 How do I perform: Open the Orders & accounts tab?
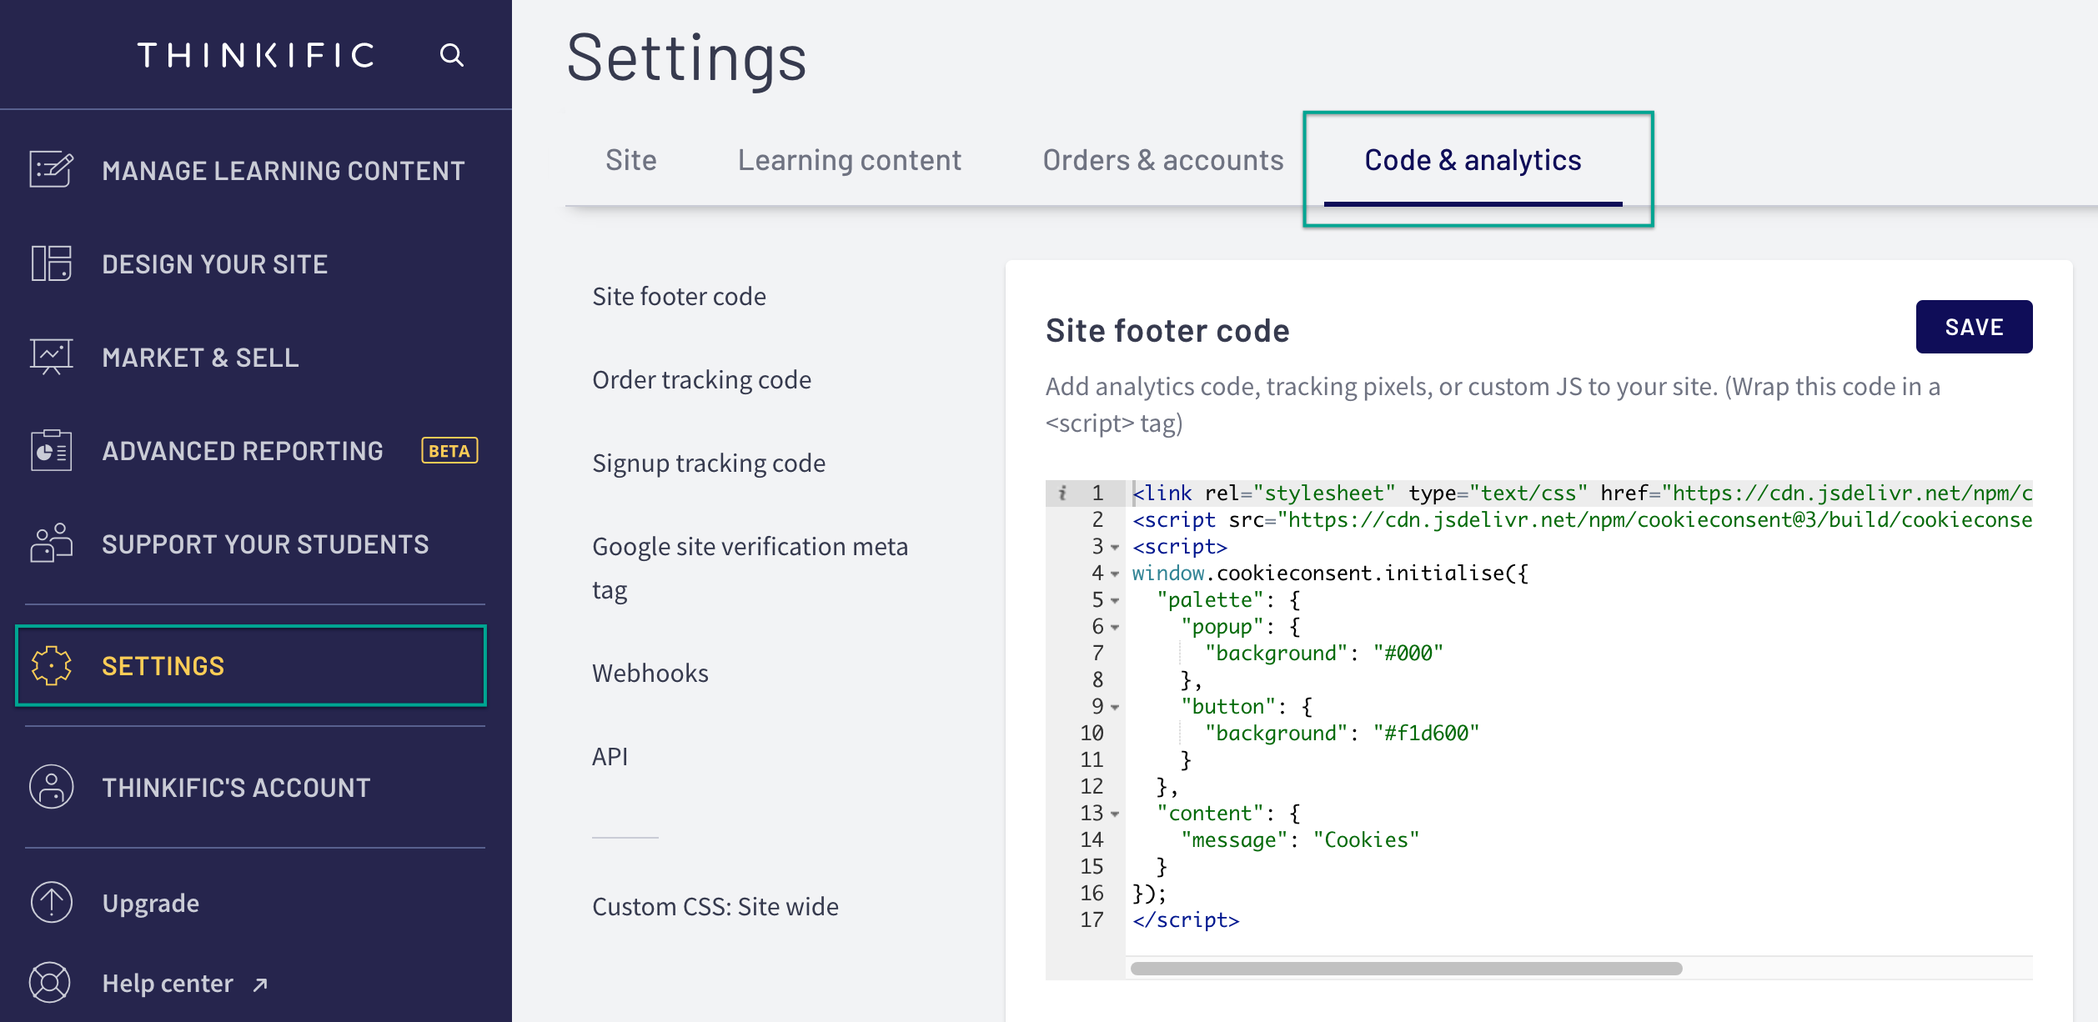pos(1162,159)
